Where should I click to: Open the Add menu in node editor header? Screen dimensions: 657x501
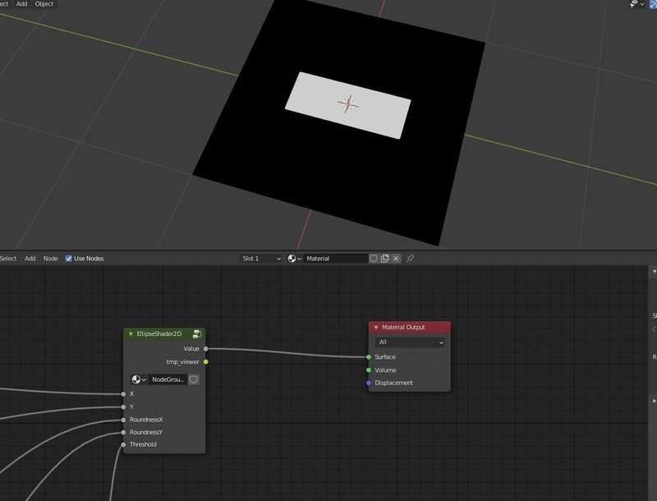click(x=30, y=259)
